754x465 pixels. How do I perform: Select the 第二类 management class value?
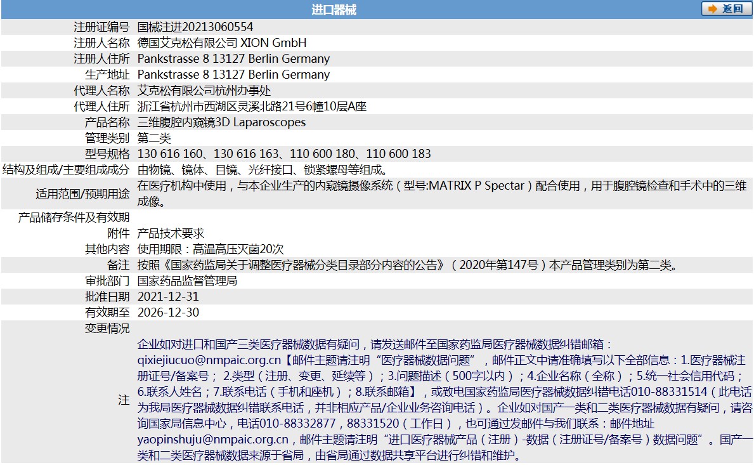point(154,138)
